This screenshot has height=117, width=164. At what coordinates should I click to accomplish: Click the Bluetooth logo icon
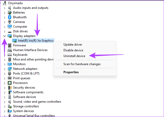[x=9, y=17]
